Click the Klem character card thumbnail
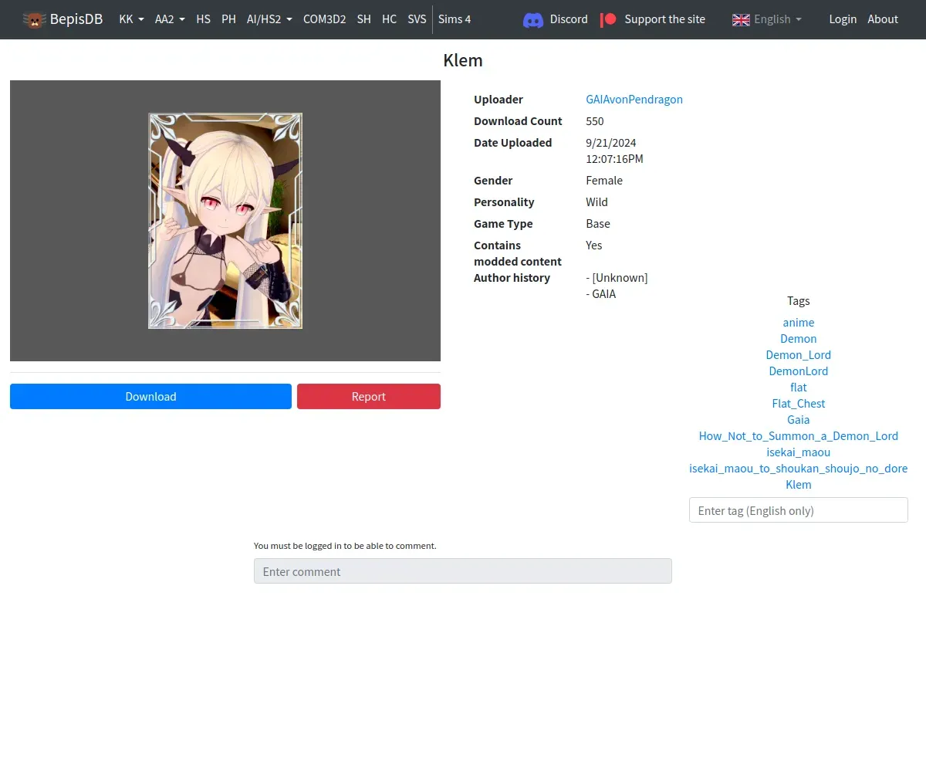The height and width of the screenshot is (772, 926). click(225, 221)
